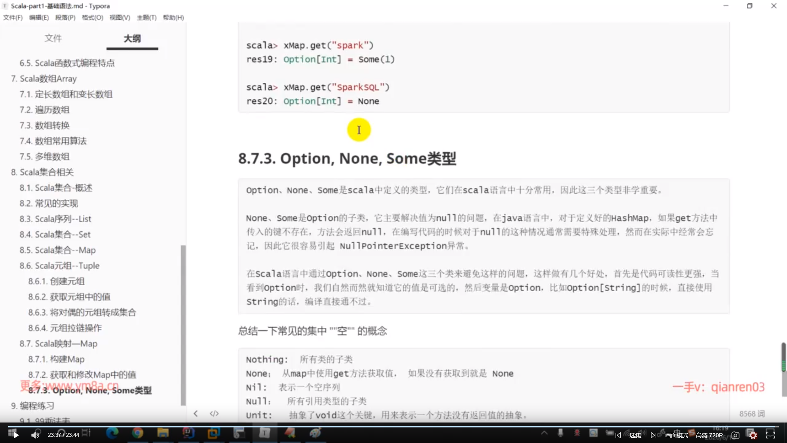
Task: Skip to next episode icon
Action: (653, 435)
